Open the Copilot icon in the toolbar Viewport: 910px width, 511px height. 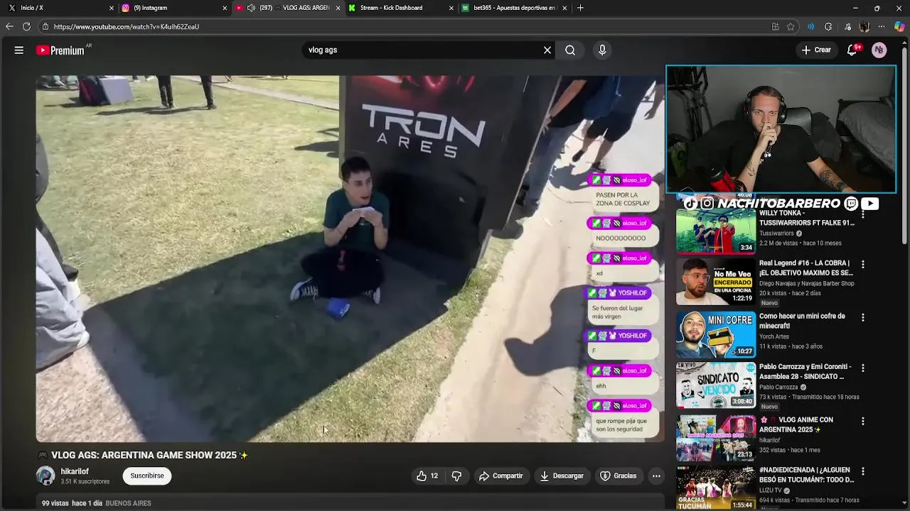tap(899, 27)
